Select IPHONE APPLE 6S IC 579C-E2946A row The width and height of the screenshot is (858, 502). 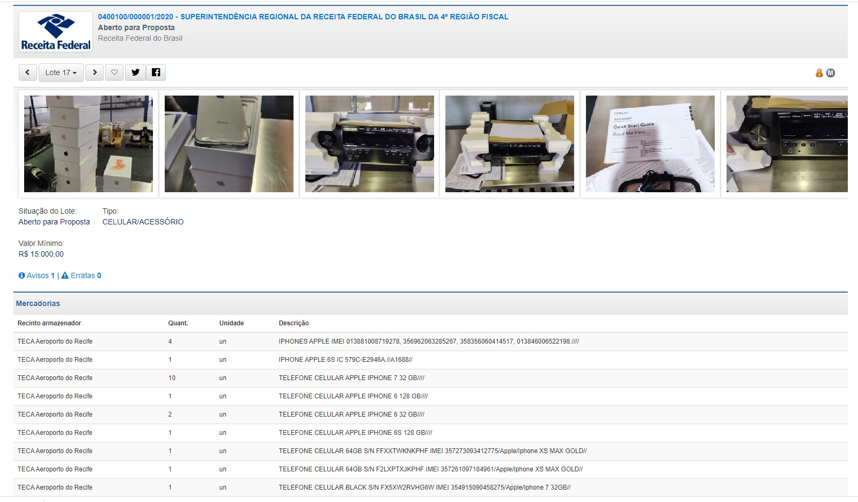pos(430,360)
